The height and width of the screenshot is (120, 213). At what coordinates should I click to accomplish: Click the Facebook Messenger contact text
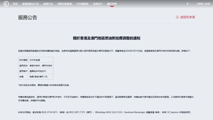(142, 112)
